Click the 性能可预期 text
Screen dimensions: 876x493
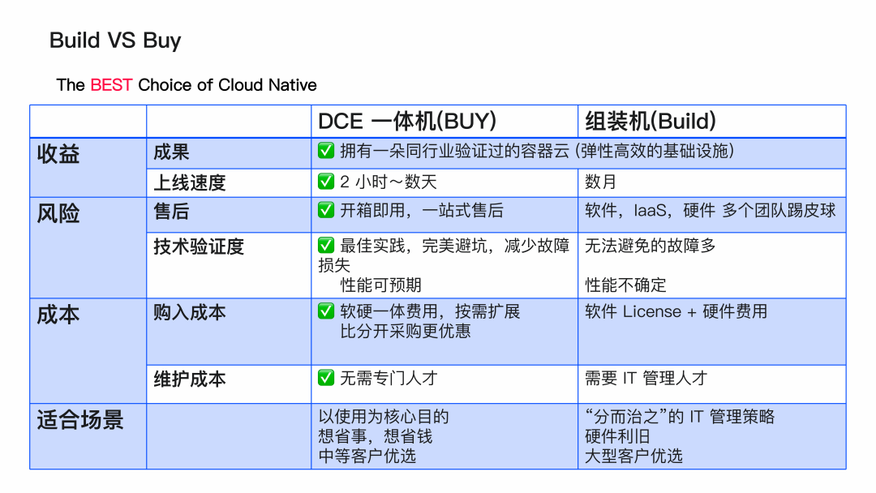click(x=381, y=285)
